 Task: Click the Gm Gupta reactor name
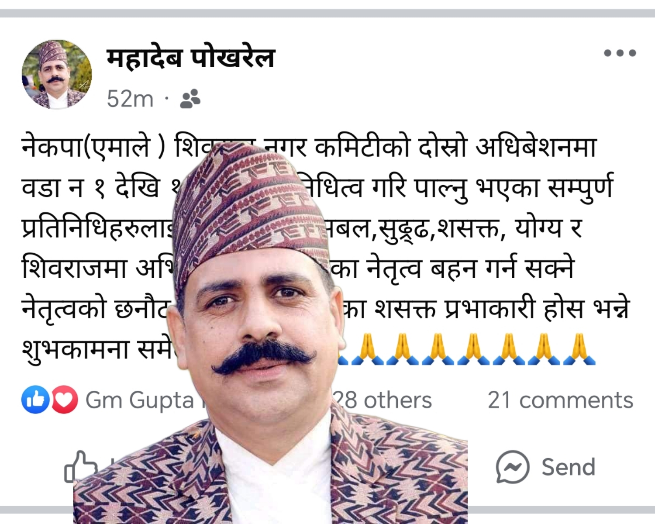pyautogui.click(x=140, y=400)
